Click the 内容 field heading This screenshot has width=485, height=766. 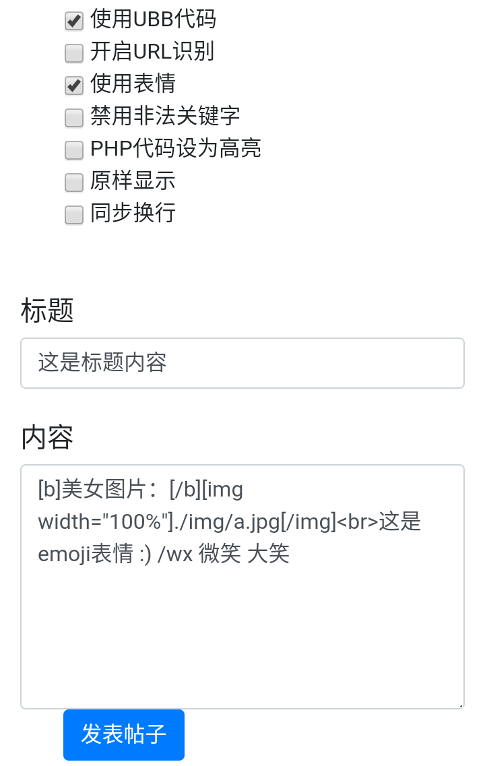[x=47, y=437]
